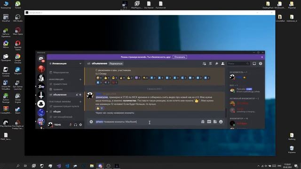
Task: Open Discord Help question mark icon
Action: [260, 64]
